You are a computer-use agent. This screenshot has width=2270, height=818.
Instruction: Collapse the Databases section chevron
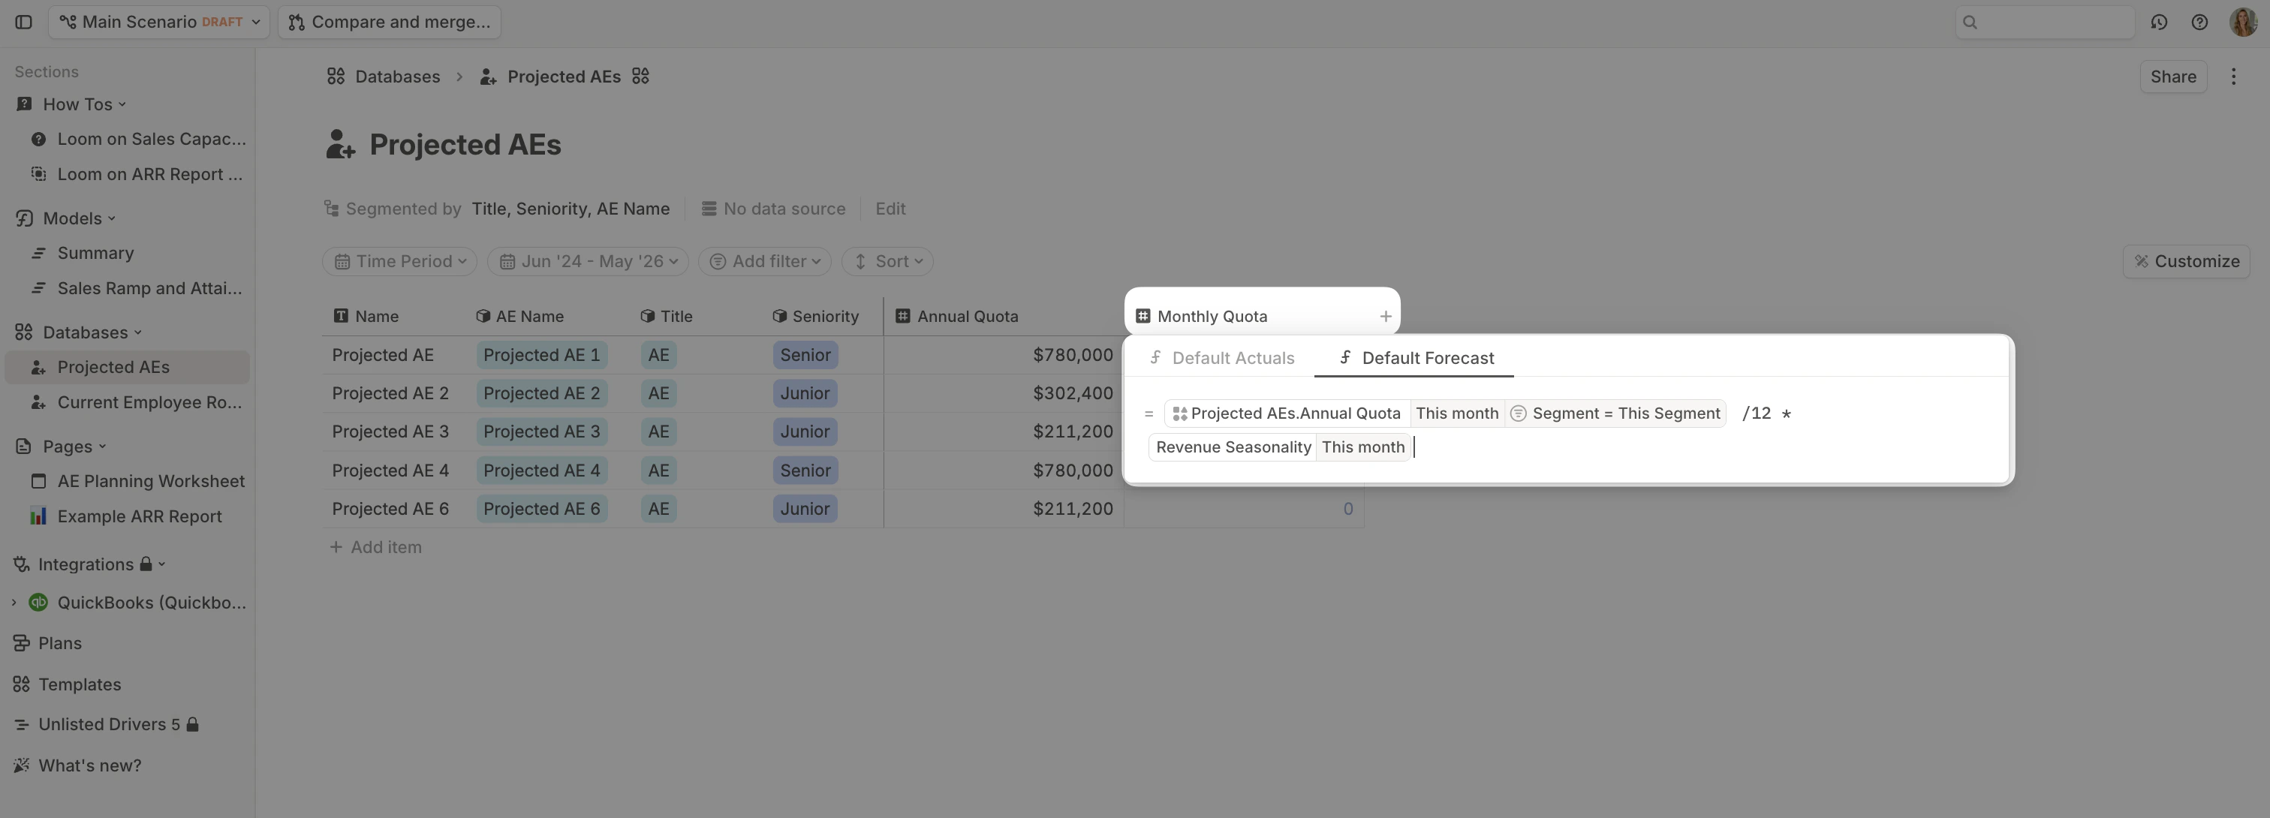[138, 333]
